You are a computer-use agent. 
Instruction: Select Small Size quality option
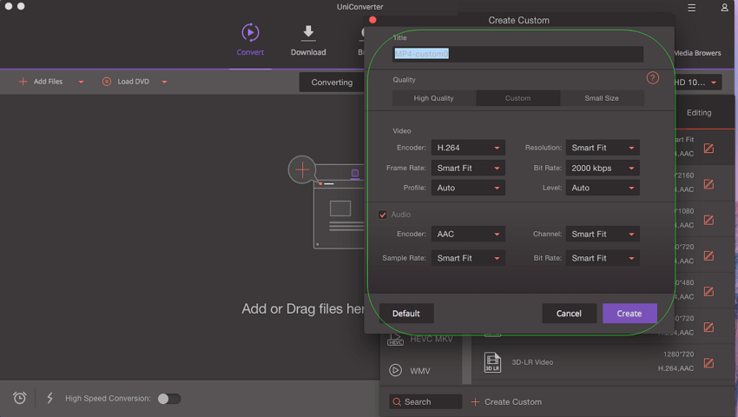[x=602, y=98]
